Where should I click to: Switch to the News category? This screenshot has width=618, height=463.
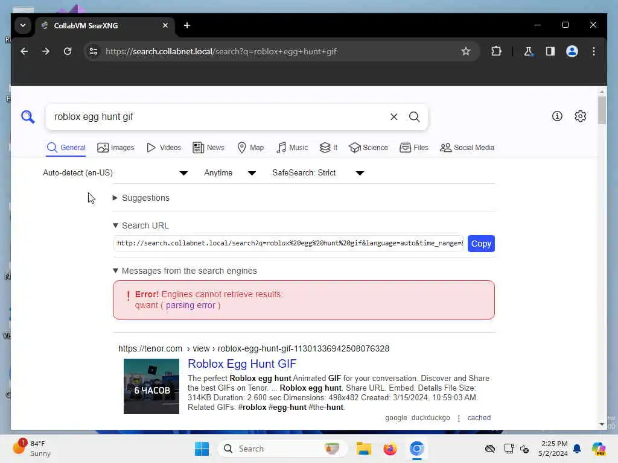[208, 148]
